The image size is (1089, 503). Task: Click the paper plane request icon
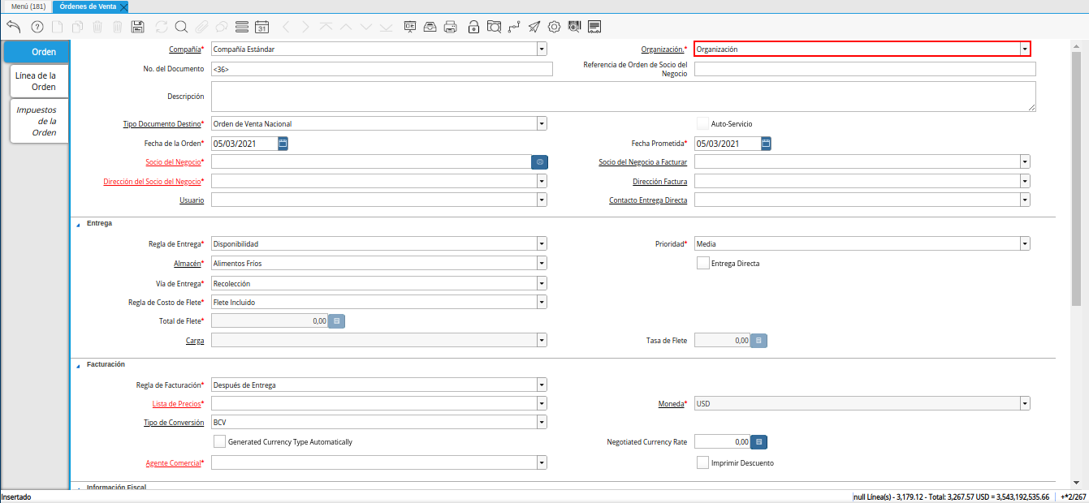tap(534, 27)
